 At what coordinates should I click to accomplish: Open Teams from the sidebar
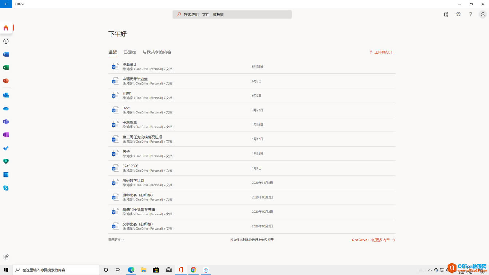pyautogui.click(x=6, y=122)
